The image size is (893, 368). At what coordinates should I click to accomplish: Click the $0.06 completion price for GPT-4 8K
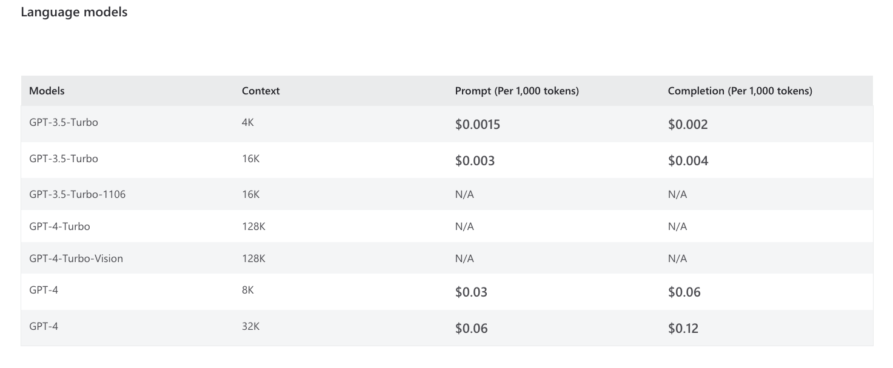pos(684,292)
